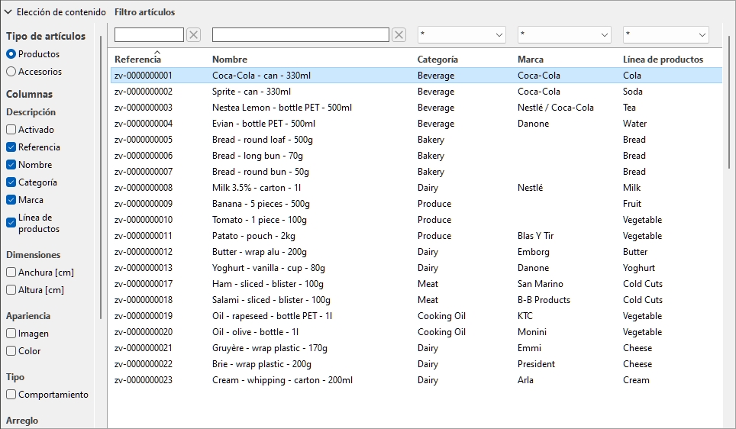The width and height of the screenshot is (736, 429).
Task: Open the Marca filter dropdown
Action: coord(564,35)
